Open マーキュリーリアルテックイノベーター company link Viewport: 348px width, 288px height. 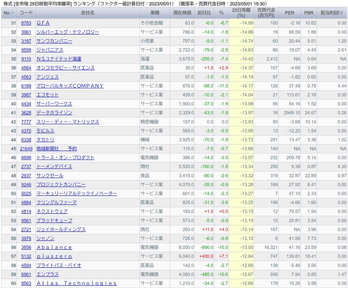[77, 194]
